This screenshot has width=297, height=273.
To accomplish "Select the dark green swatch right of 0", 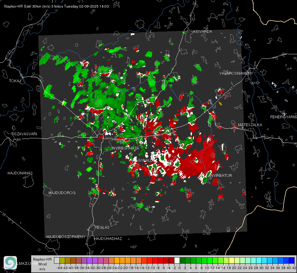I will 182,260.
